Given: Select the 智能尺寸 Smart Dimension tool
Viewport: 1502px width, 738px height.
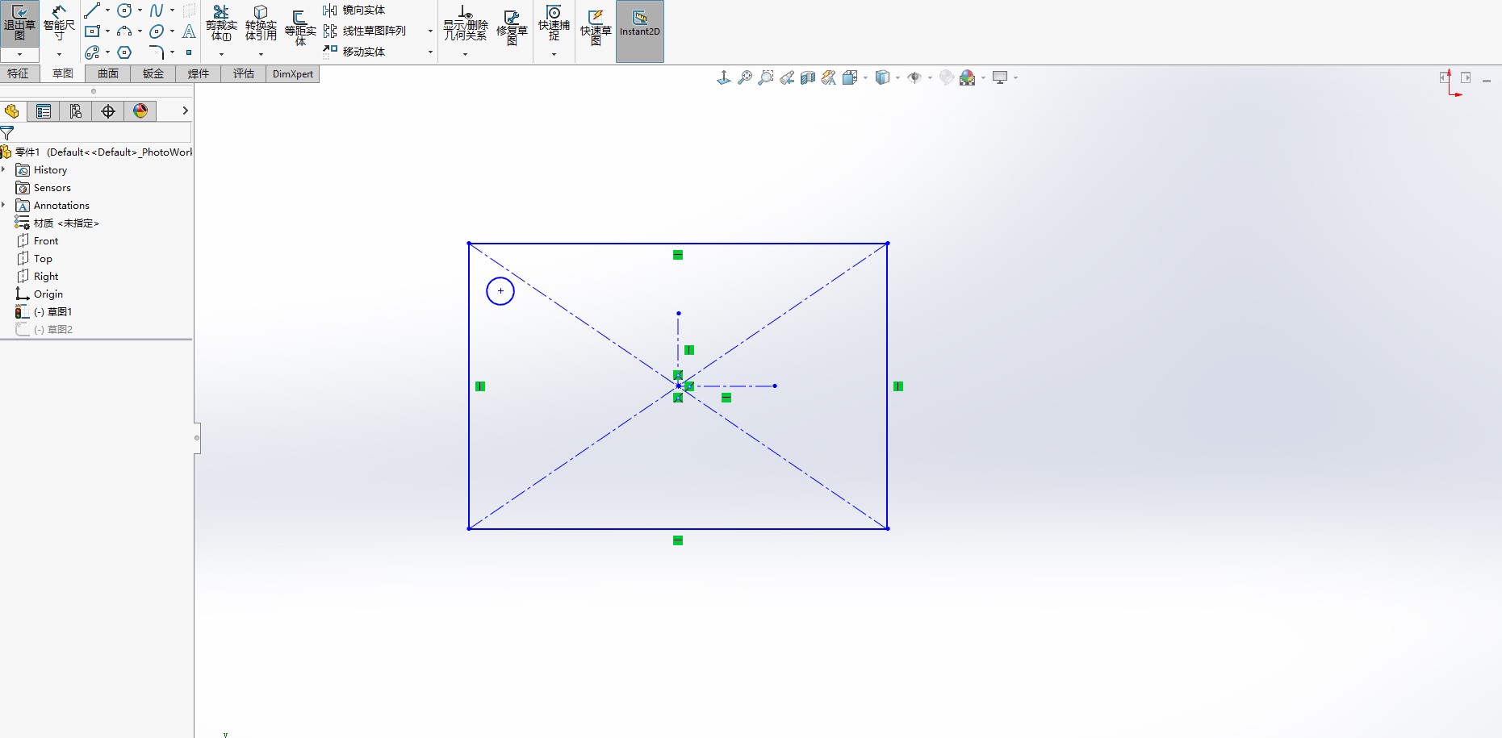Looking at the screenshot, I should pos(59,23).
